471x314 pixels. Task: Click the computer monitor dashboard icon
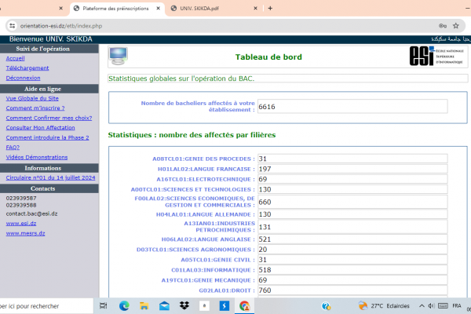[118, 57]
